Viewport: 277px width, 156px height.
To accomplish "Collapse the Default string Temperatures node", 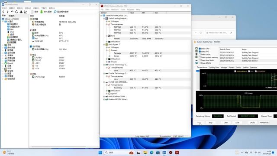I will tap(107, 24).
